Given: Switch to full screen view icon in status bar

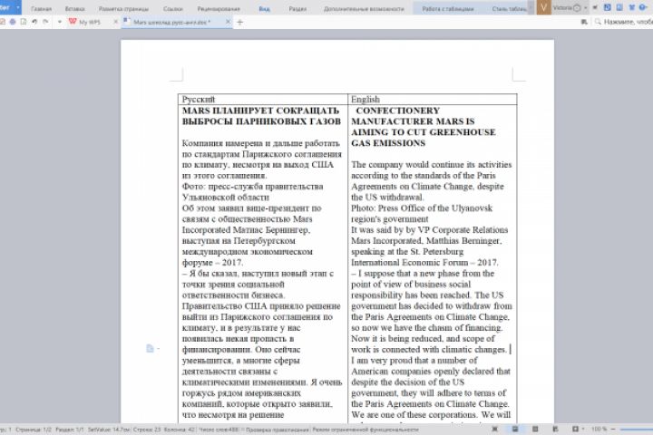Looking at the screenshot, I should tap(495, 429).
